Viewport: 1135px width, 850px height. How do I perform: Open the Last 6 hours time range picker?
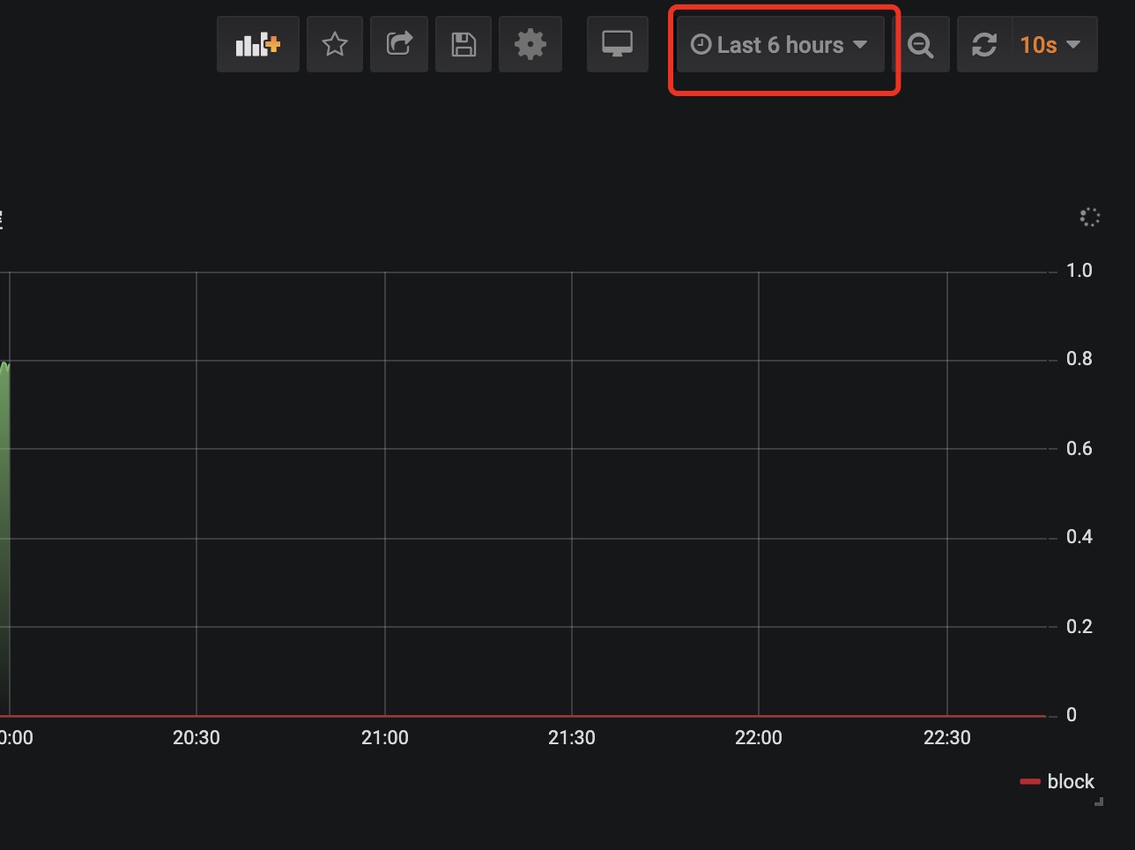pos(780,44)
